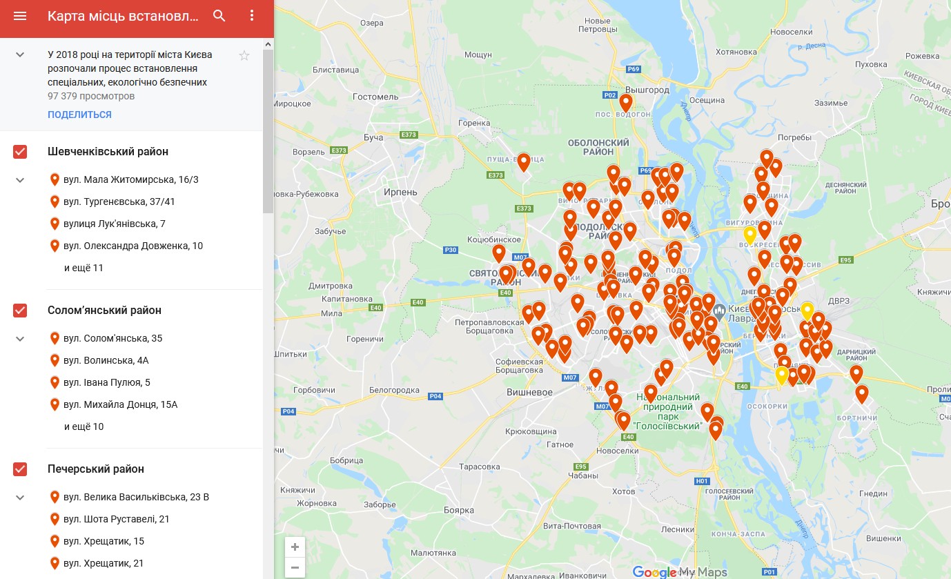Click the pin icon beside вул. Солом'янська, 35

55,338
